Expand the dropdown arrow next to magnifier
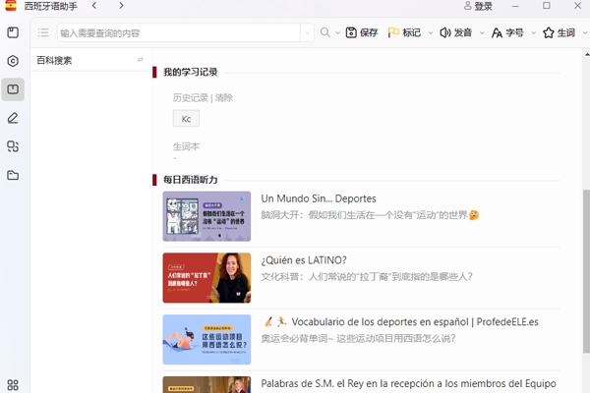 [337, 33]
